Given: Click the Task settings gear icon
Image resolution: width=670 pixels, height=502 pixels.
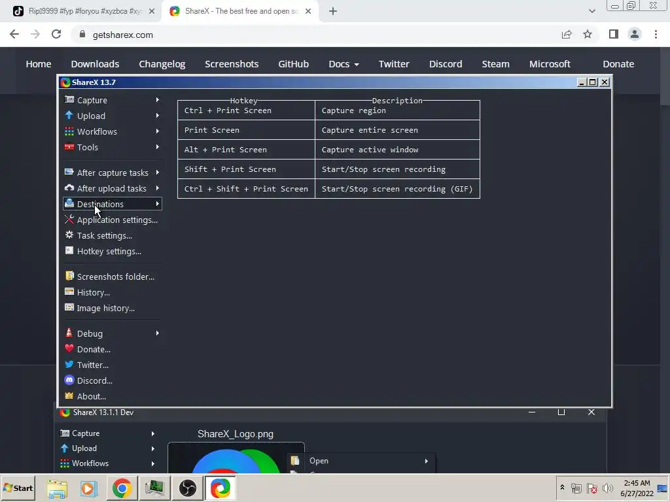Looking at the screenshot, I should coord(69,235).
